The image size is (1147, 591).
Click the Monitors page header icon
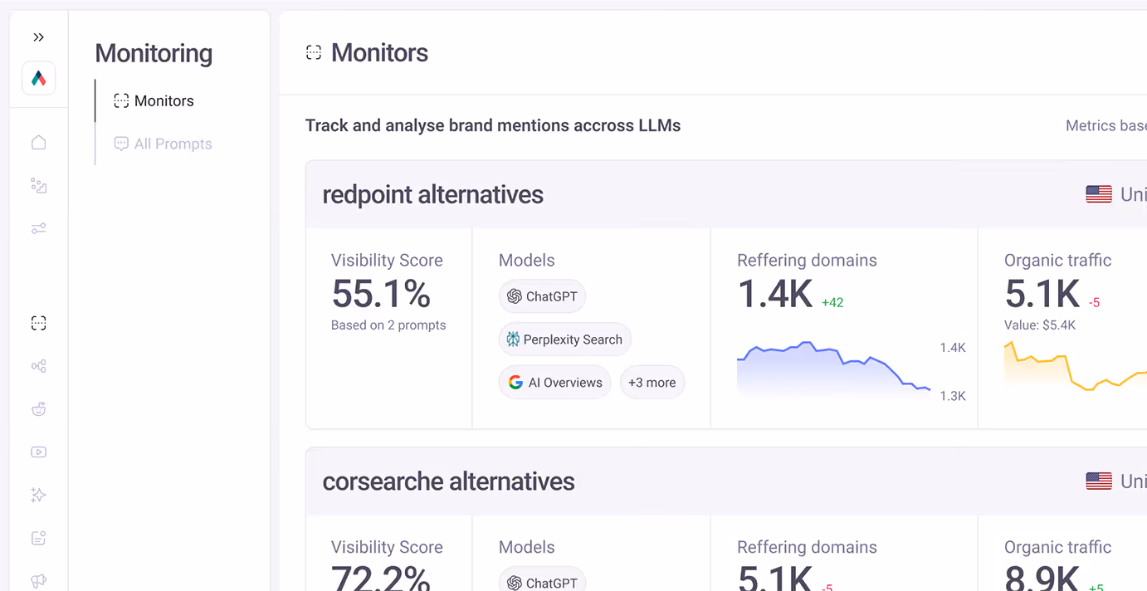pos(313,53)
